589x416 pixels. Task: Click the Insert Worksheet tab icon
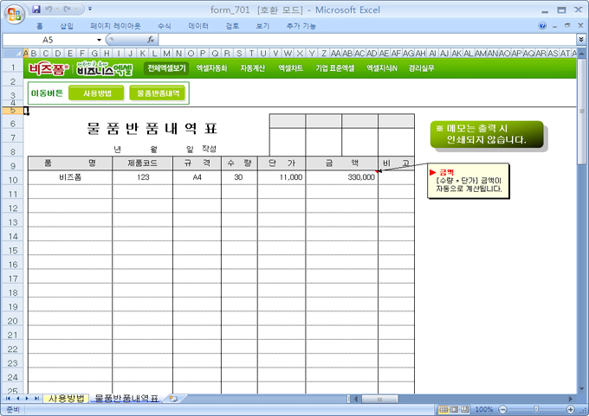coord(173,399)
